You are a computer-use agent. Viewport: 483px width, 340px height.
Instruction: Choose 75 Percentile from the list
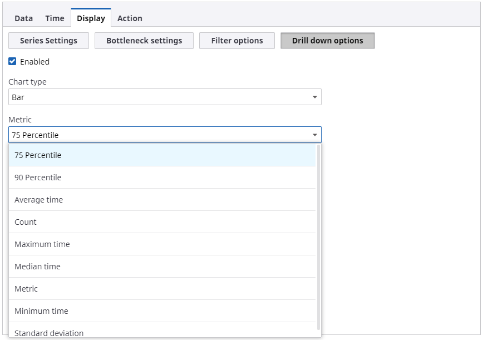(38, 155)
